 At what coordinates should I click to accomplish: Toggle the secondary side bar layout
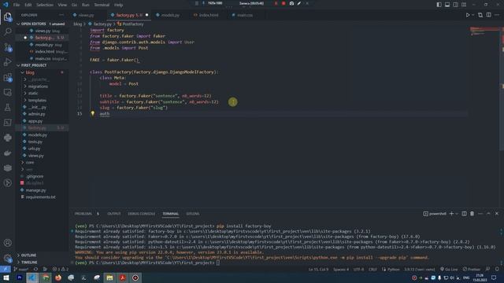[x=455, y=5]
